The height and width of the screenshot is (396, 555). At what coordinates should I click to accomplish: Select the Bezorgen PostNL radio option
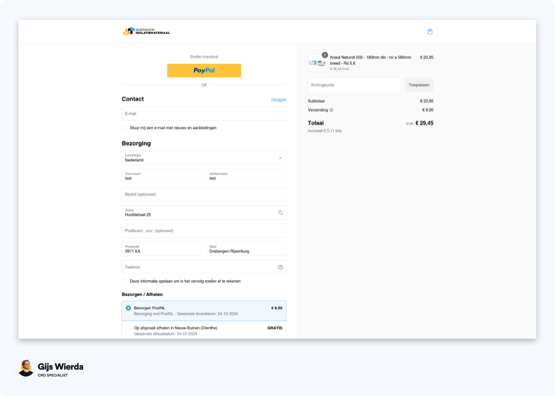point(129,308)
